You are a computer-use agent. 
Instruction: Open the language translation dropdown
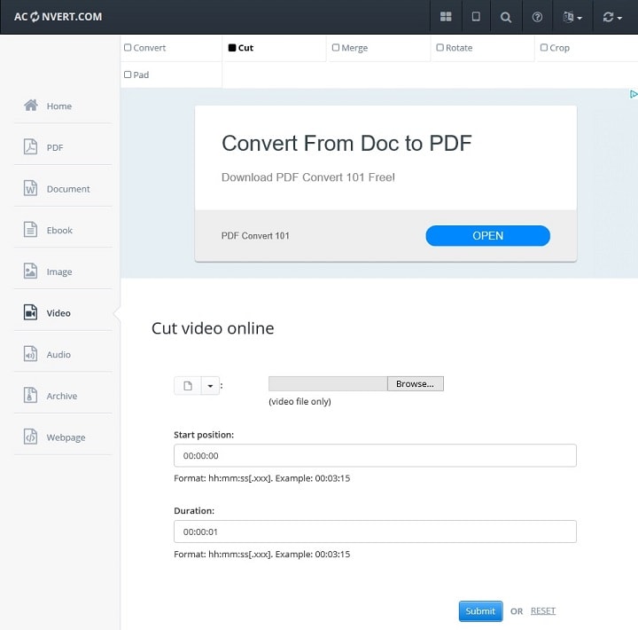[x=572, y=17]
